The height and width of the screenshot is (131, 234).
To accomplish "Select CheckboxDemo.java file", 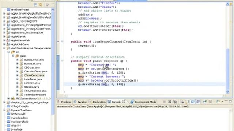I will pyautogui.click(x=35, y=71).
